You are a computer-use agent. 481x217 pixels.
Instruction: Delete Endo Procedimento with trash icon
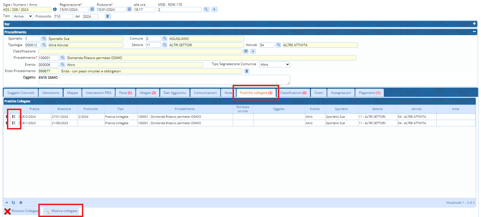246,71
